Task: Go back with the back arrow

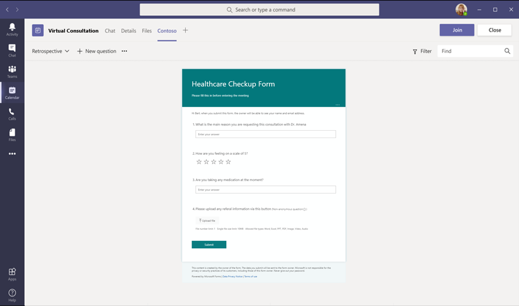Action: [x=7, y=9]
